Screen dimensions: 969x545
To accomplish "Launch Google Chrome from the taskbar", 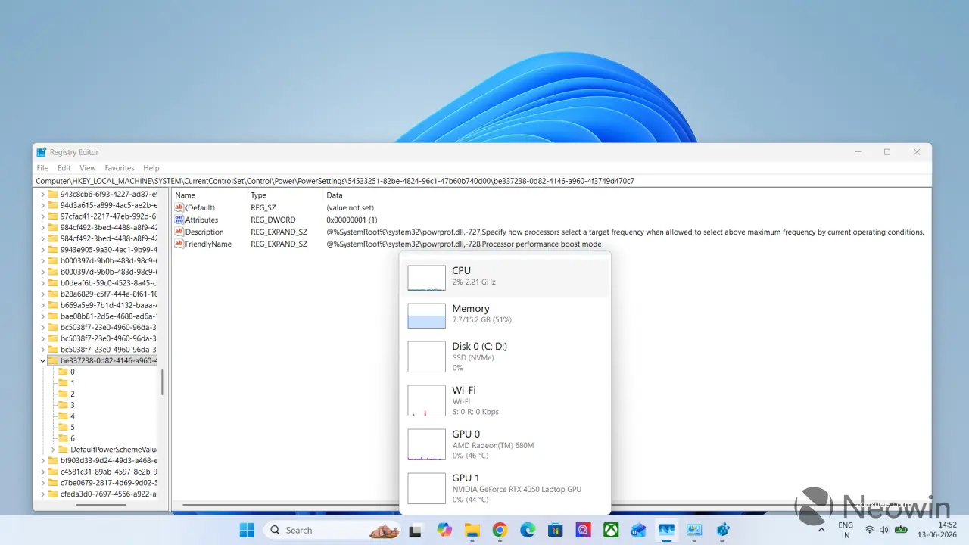I will (x=500, y=530).
